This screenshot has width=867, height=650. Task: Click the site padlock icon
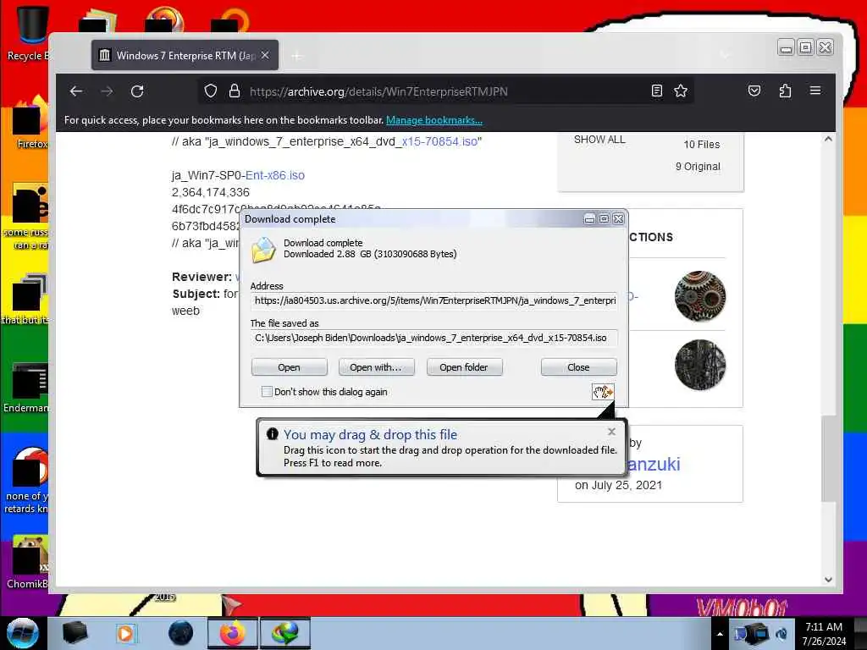[235, 91]
